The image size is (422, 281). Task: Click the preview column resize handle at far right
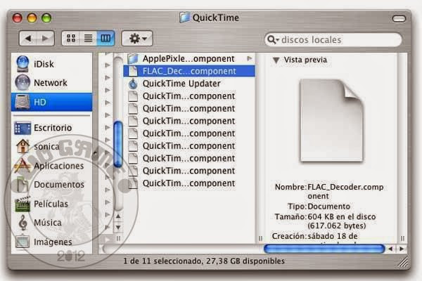coord(402,238)
